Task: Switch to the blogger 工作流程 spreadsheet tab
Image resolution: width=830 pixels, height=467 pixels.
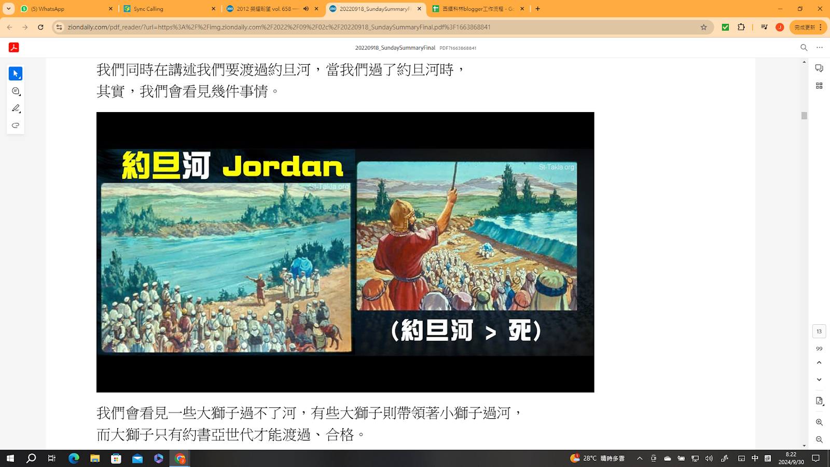Action: tap(478, 9)
